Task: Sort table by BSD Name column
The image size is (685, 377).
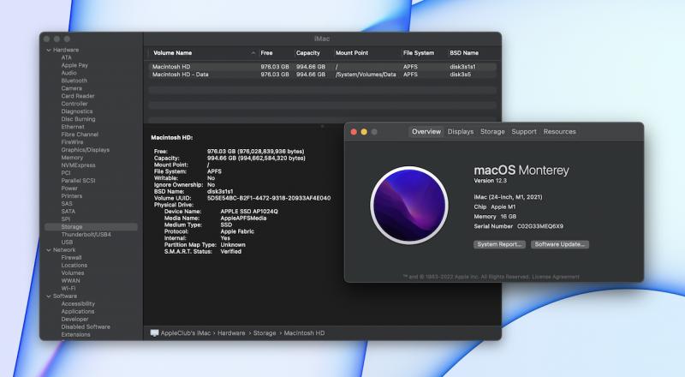Action: click(464, 53)
